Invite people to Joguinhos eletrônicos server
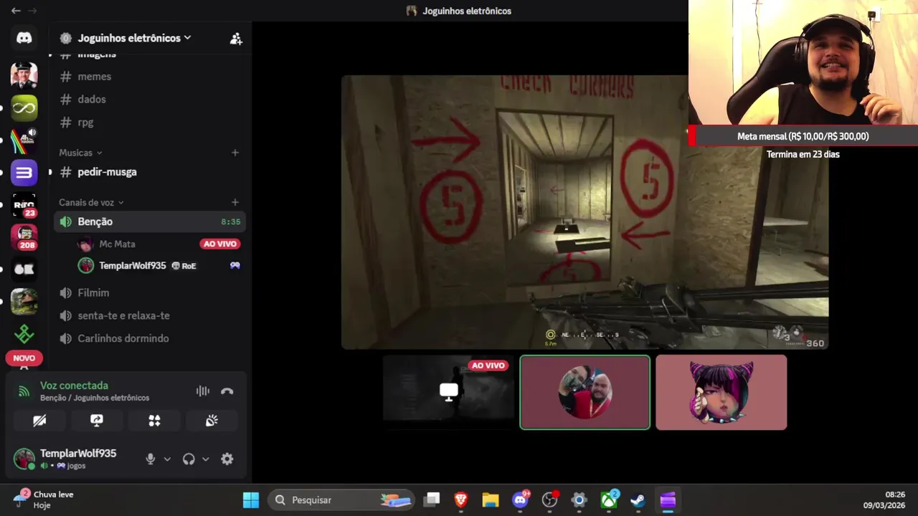Image resolution: width=918 pixels, height=516 pixels. coord(236,39)
